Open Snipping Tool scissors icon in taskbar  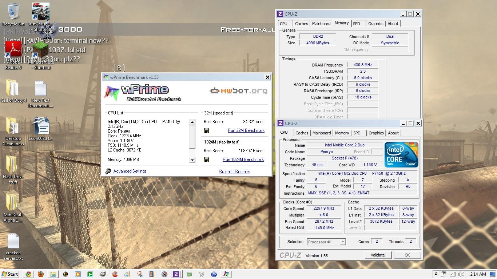tap(139, 274)
